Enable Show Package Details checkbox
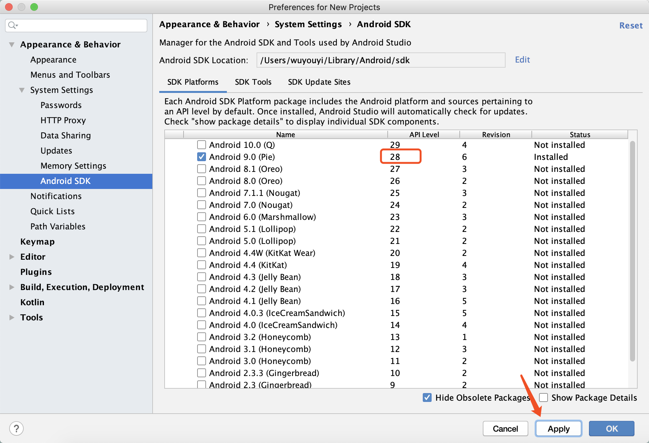 (x=543, y=397)
